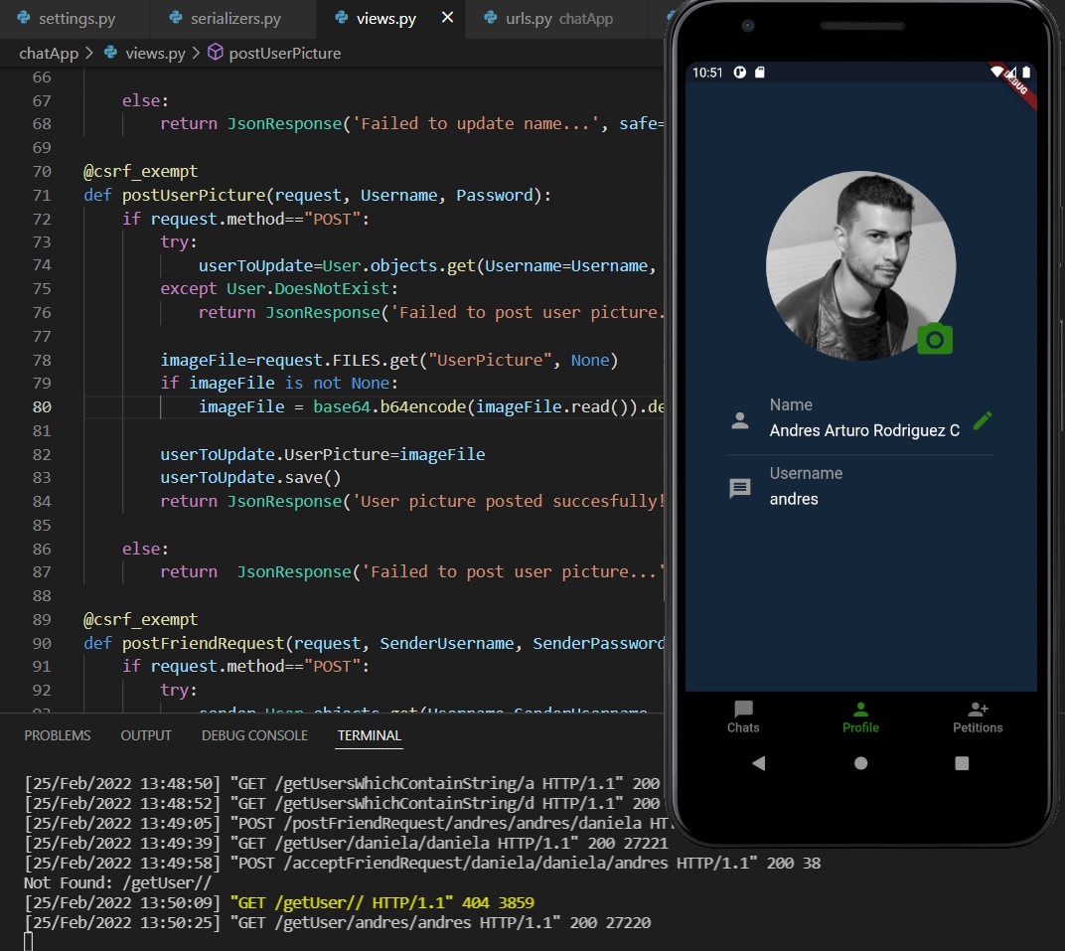1065x951 pixels.
Task: Open the OUTPUT panel tab
Action: tap(146, 735)
